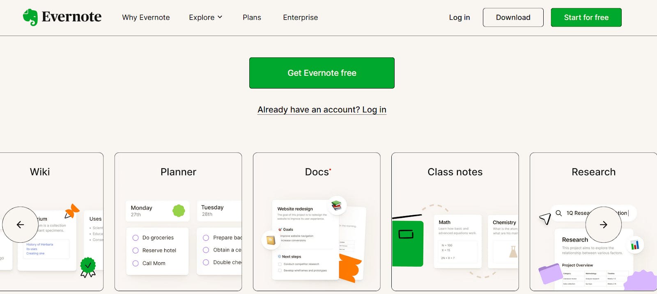Toggle the Call Mom task circle
657x294 pixels.
[x=136, y=263]
